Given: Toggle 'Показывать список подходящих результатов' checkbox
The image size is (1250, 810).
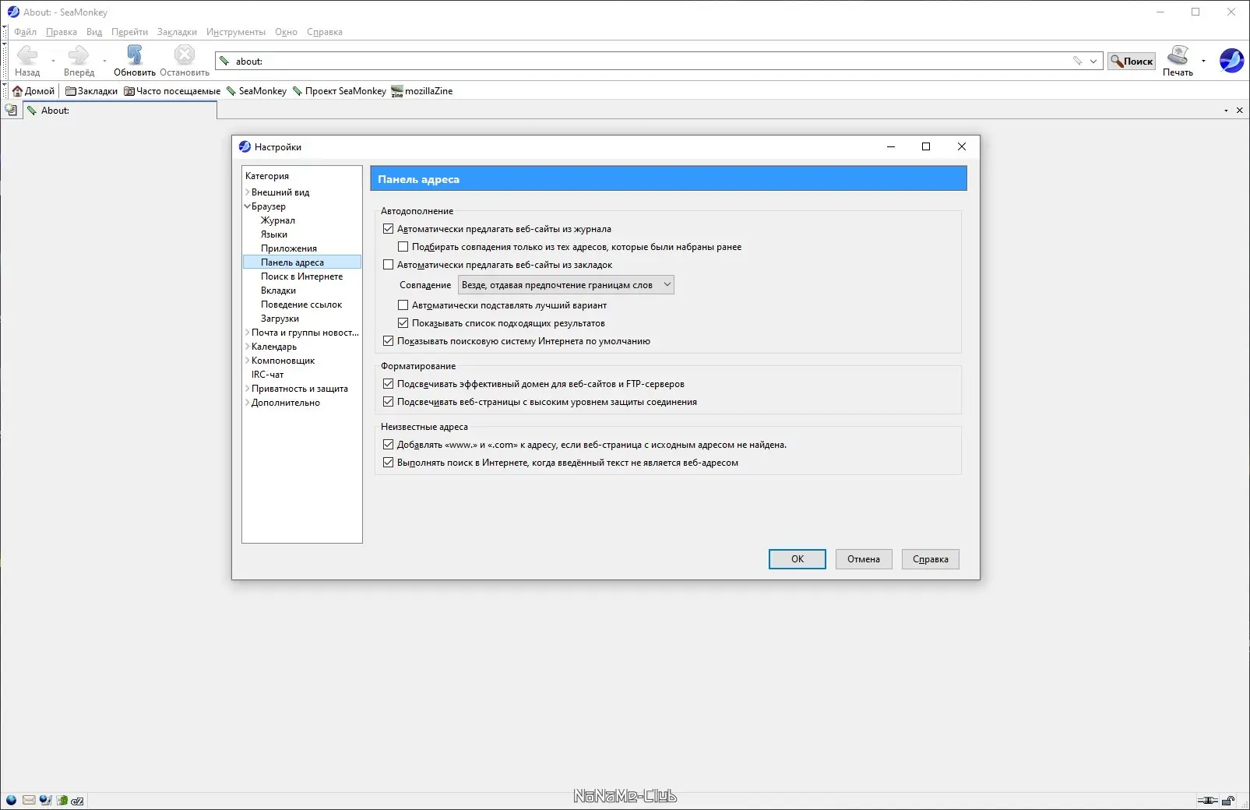Looking at the screenshot, I should pos(403,323).
